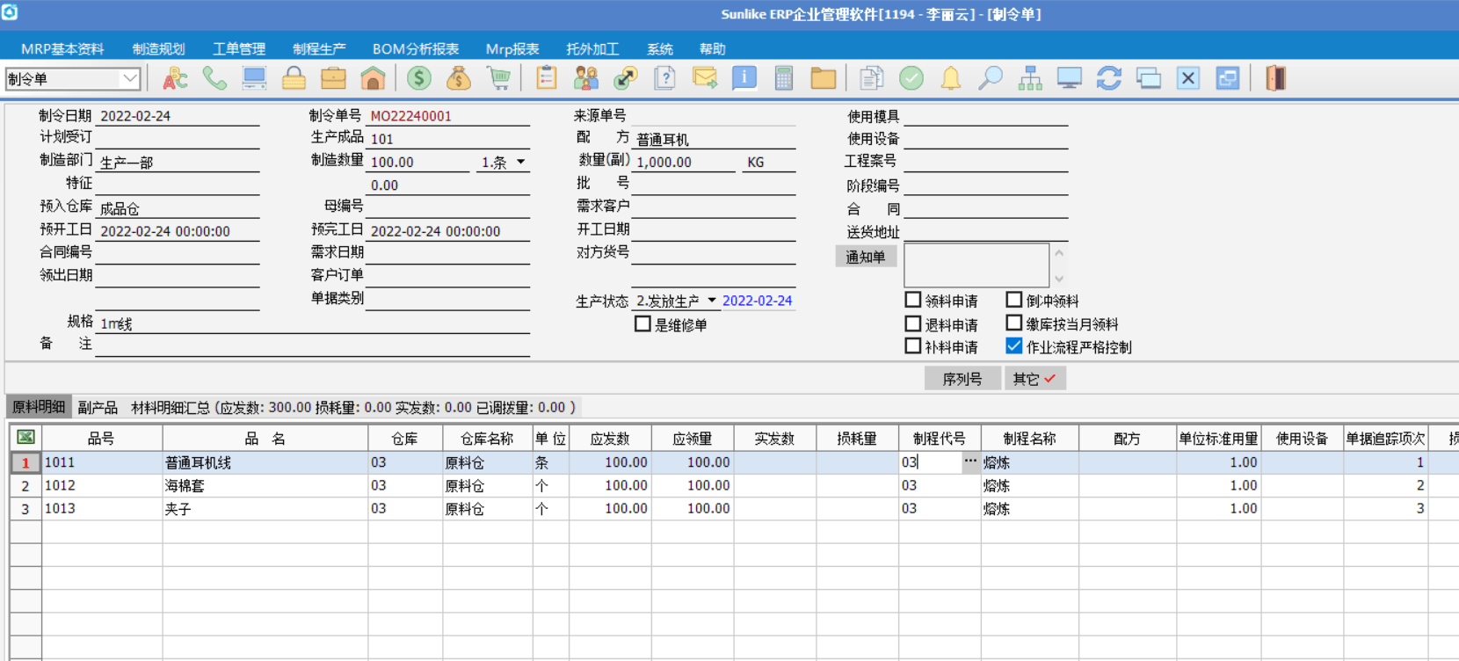Click the exit door toolbar icon
1459x661 pixels.
tap(1275, 78)
